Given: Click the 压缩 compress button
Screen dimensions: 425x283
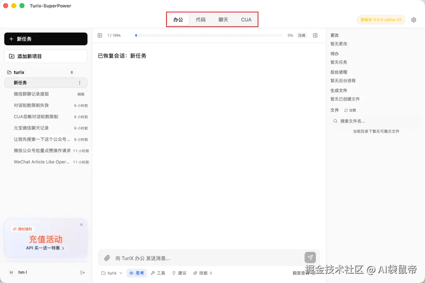Looking at the screenshot, I should tap(301, 35).
